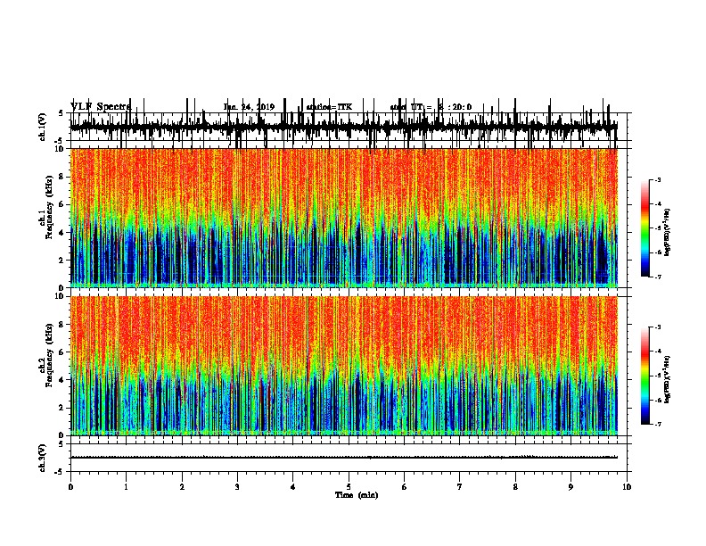Click the ch.1 spectrogram panel
Image resolution: width=706 pixels, height=546 pixels.
click(x=344, y=218)
